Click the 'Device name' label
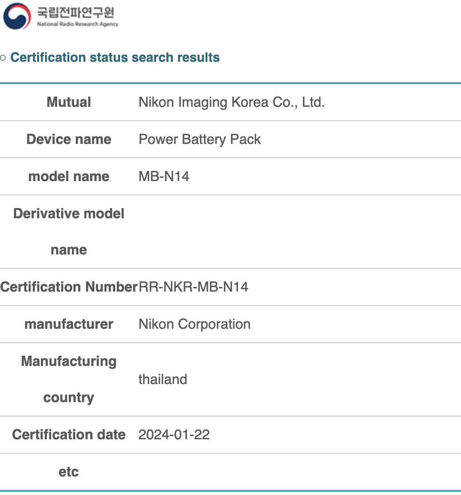 pyautogui.click(x=69, y=139)
